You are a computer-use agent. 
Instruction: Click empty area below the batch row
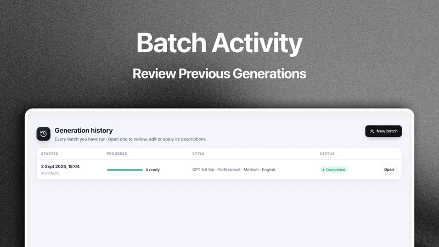tap(219, 213)
